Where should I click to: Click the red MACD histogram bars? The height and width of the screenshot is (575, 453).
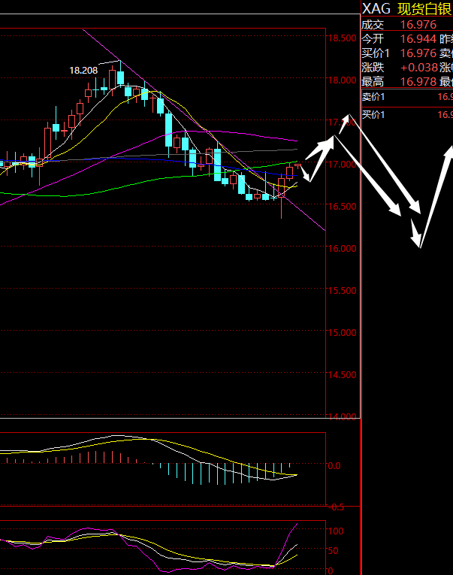tap(90, 458)
